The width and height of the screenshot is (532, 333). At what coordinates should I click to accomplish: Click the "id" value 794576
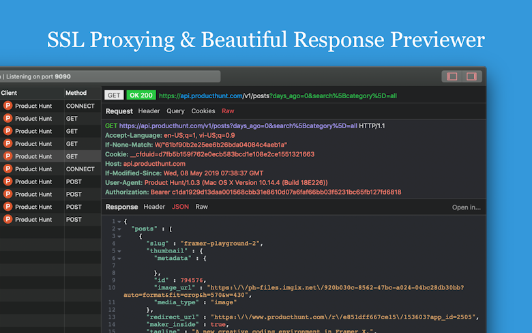[192, 280]
